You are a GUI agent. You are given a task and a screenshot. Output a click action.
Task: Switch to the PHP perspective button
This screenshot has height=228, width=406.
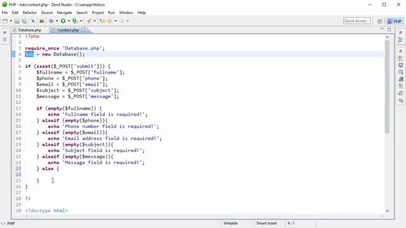click(x=395, y=21)
